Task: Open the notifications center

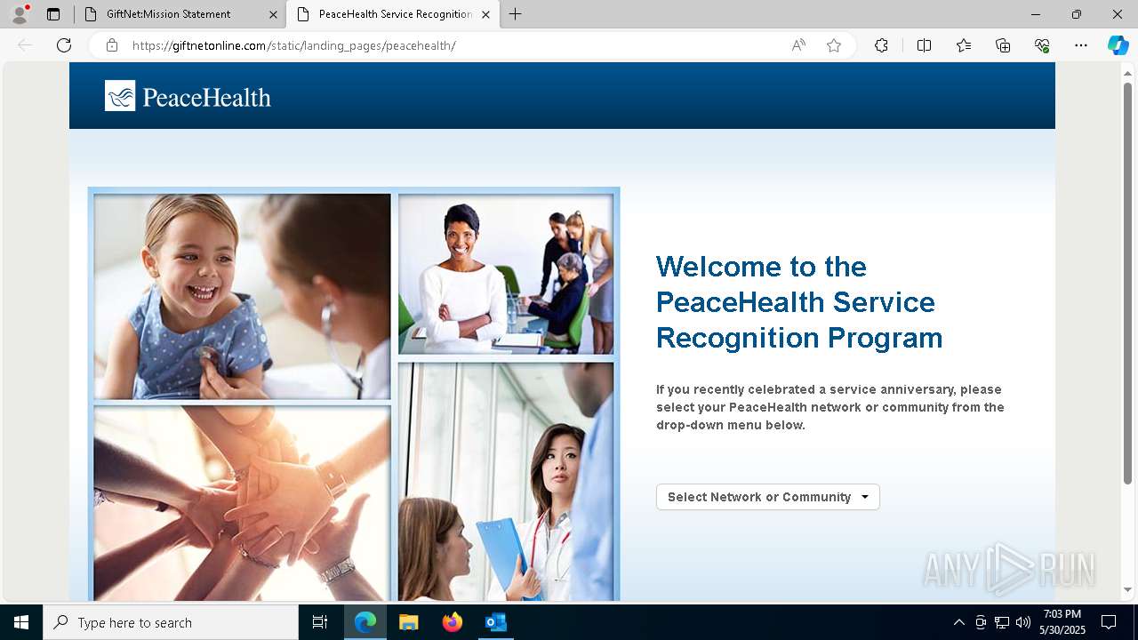Action: coord(1109,622)
